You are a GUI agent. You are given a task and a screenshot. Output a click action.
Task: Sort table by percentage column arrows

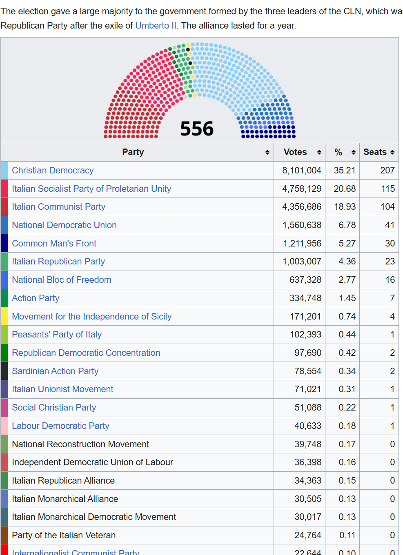[x=353, y=152]
